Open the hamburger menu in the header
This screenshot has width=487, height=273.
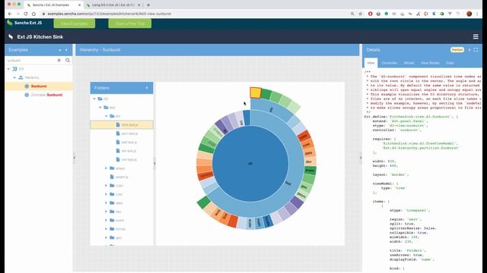point(476,36)
